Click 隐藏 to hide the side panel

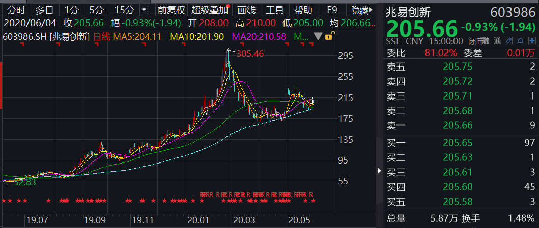361,10
